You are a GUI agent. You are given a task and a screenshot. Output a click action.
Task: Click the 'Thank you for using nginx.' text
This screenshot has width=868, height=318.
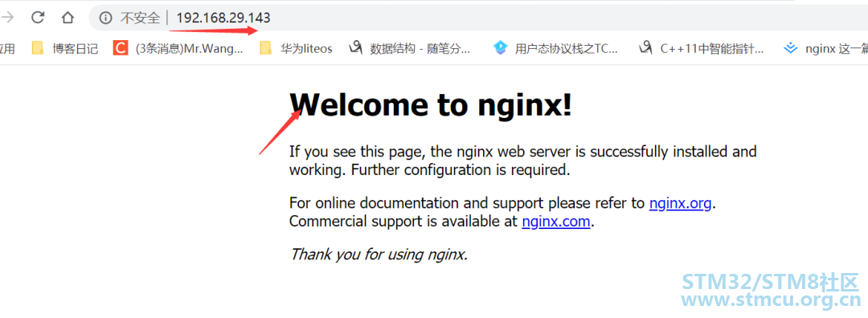379,255
